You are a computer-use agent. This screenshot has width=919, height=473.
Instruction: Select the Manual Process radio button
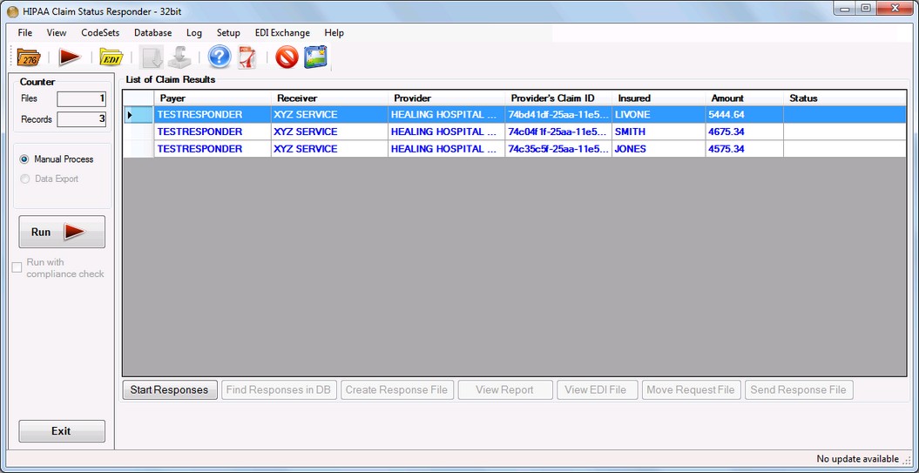pyautogui.click(x=24, y=159)
